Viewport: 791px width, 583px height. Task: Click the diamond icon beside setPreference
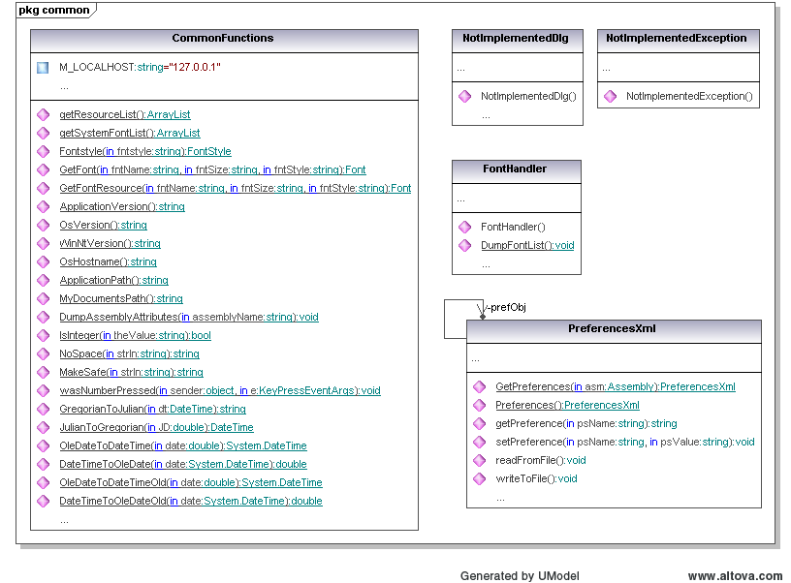[479, 442]
